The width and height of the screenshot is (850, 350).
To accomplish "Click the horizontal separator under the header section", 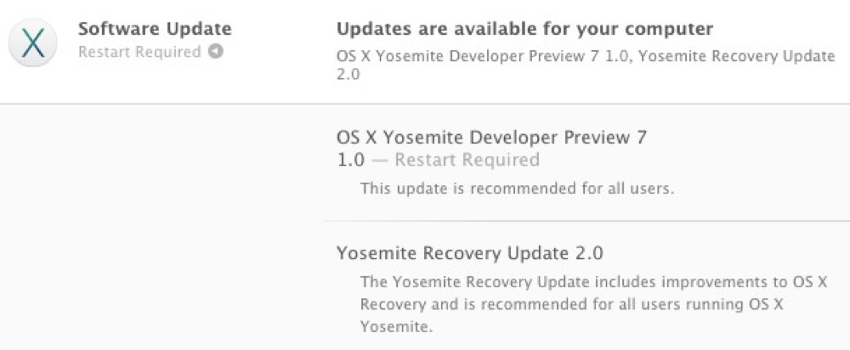I will point(425,104).
